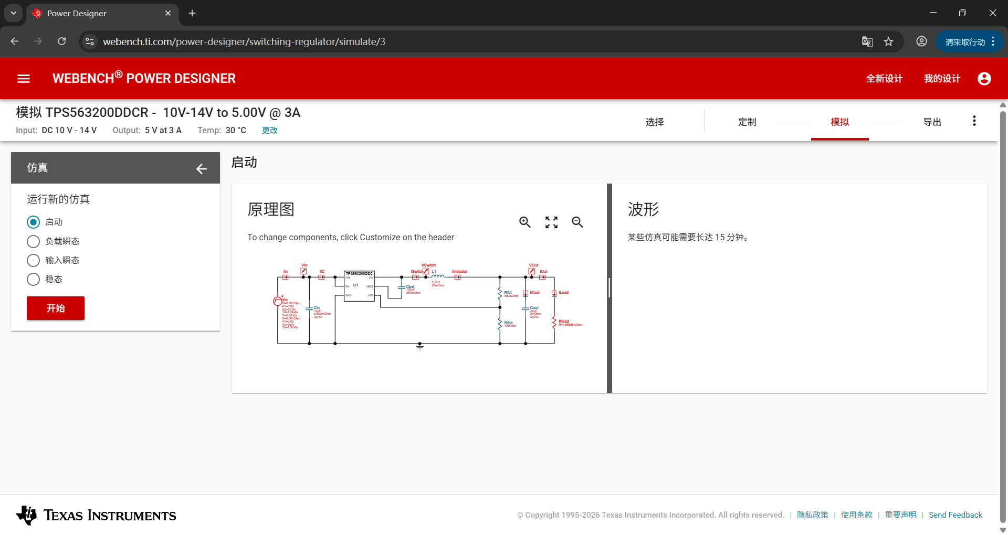
Task: Reload the current page
Action: [x=61, y=41]
